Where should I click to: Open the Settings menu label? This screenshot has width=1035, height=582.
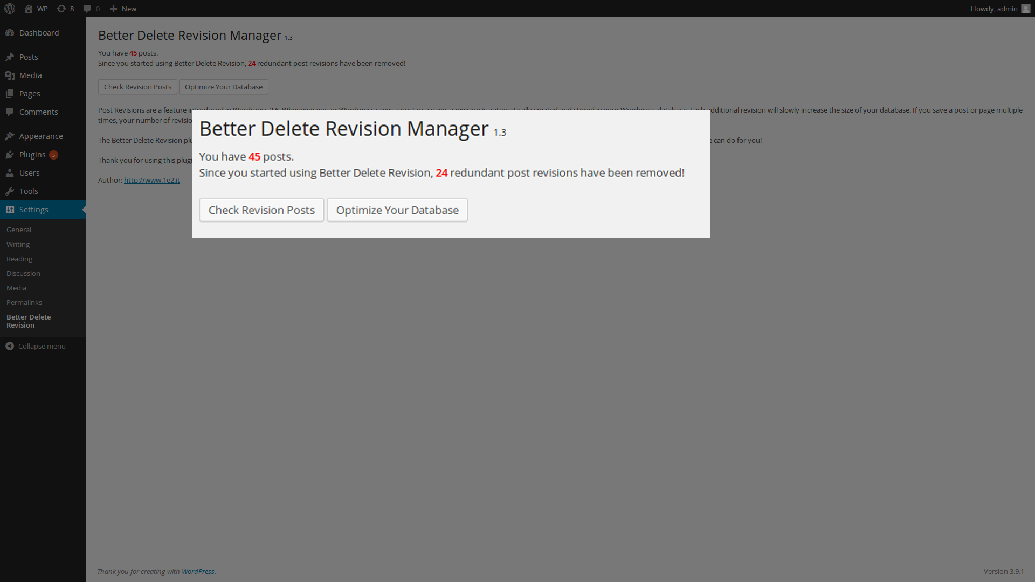pos(34,210)
